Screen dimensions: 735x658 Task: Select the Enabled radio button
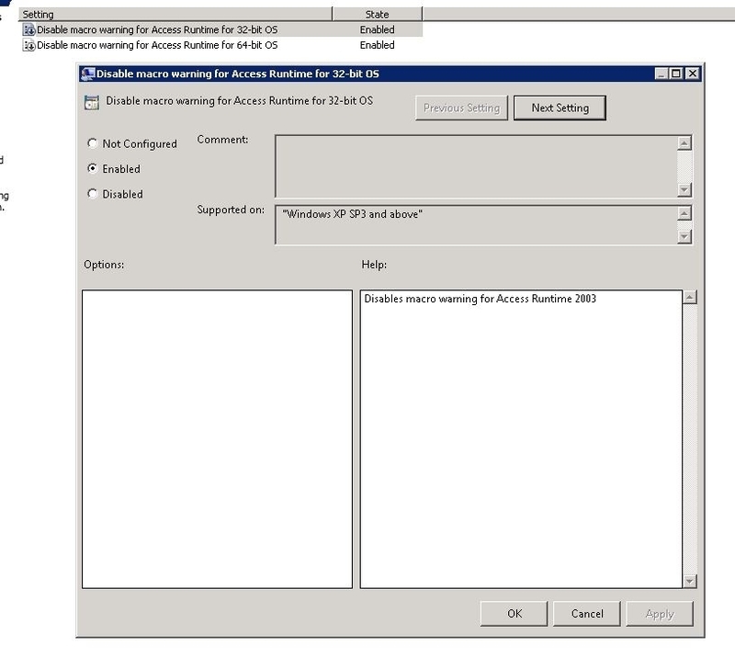[91, 169]
